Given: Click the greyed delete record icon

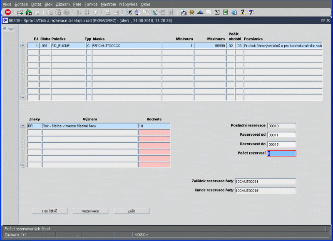Looking at the screenshot, I should pos(37,13).
